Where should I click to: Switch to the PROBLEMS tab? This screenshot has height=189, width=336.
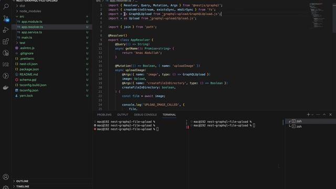point(104,114)
